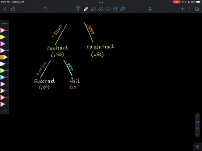Pick the brown pen preset
The height and width of the screenshot is (151, 202).
tap(4, 91)
